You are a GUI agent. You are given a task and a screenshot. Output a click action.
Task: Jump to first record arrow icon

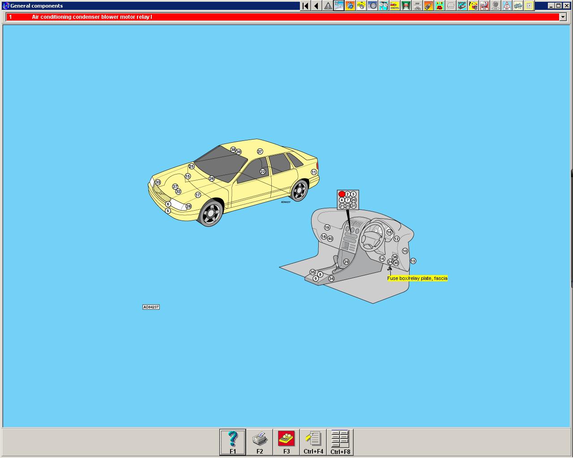[305, 6]
